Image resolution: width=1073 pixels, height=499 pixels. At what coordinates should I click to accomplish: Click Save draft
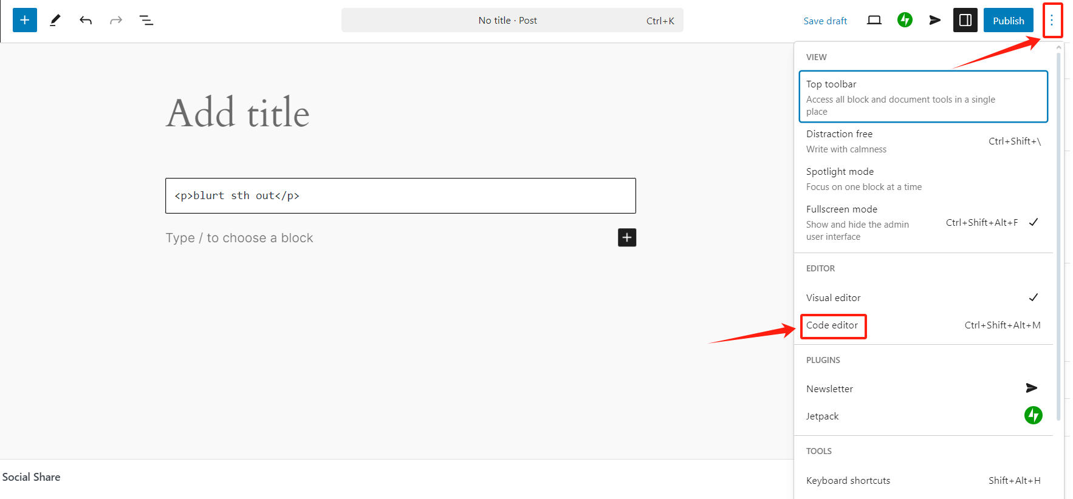[x=825, y=21]
